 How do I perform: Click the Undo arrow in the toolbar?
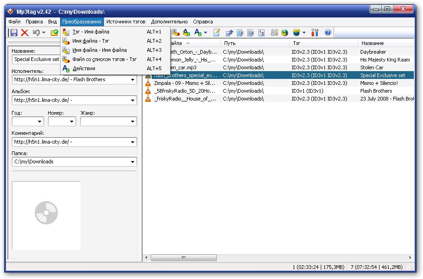coord(36,33)
